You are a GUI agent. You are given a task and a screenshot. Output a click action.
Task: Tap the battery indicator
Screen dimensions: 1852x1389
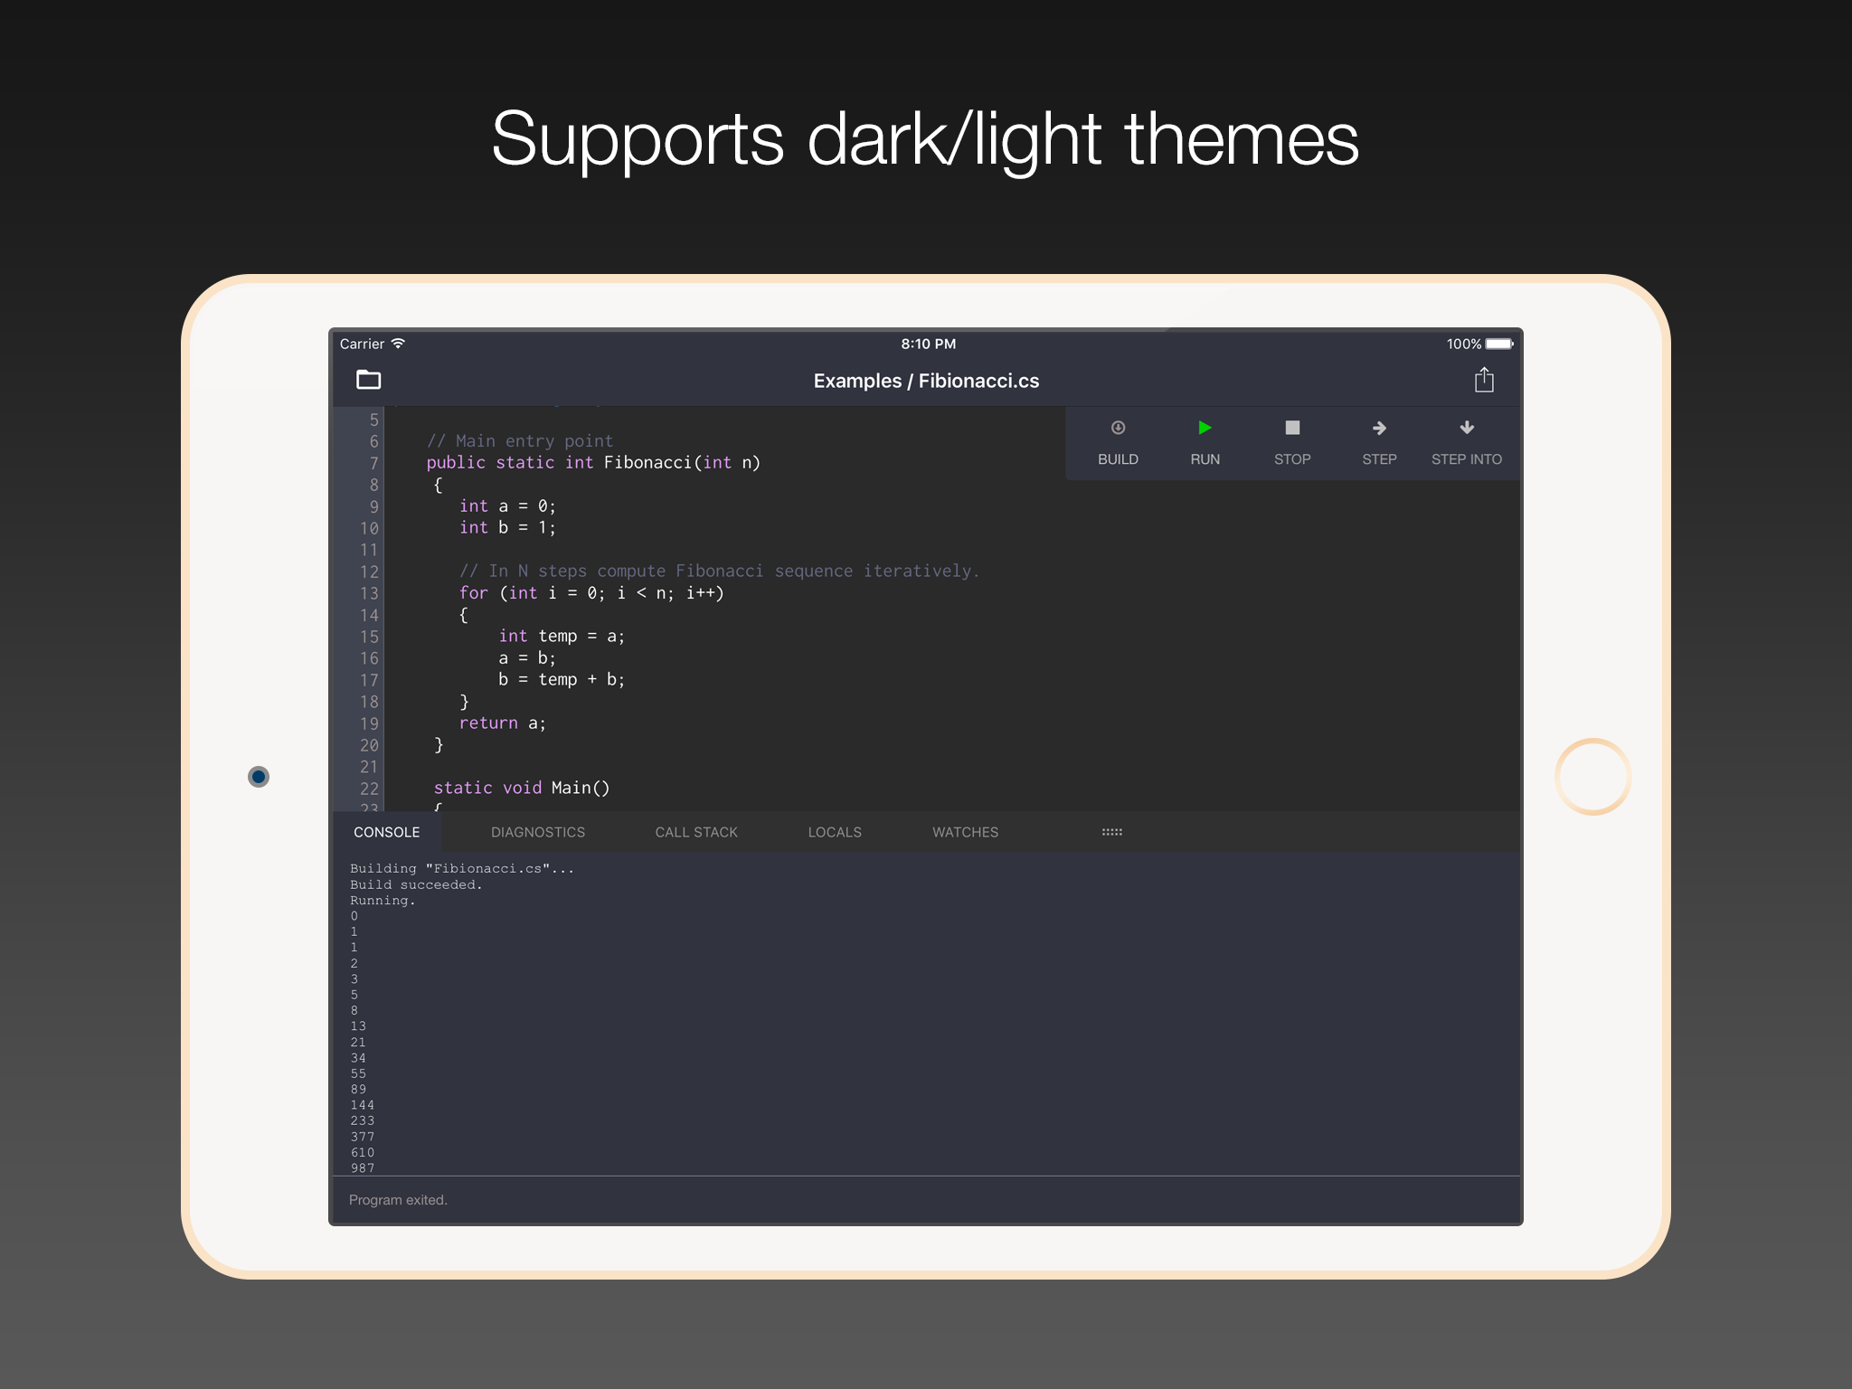[1497, 344]
